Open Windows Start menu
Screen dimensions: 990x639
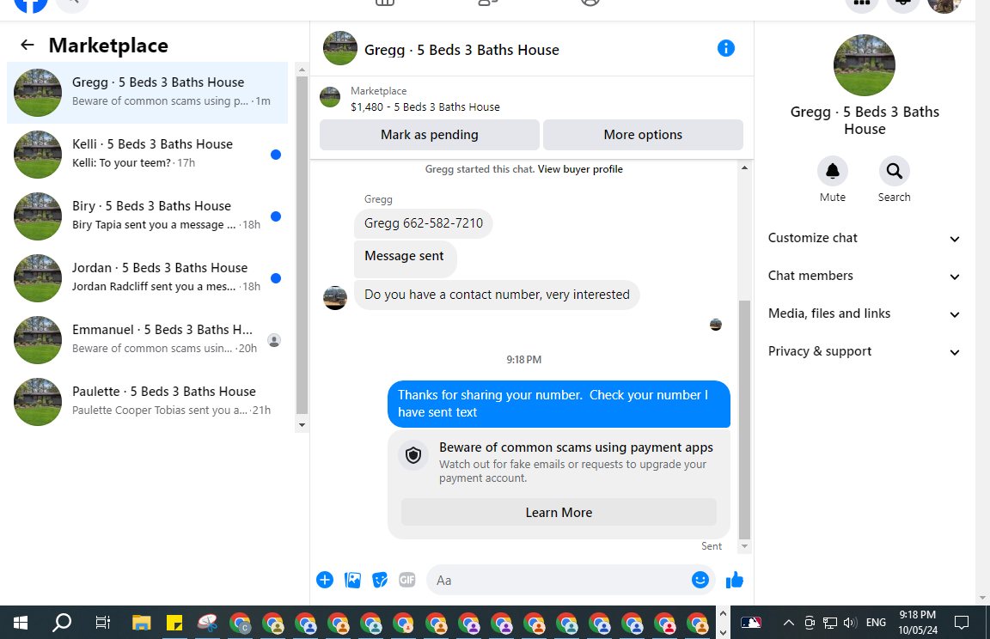point(21,624)
